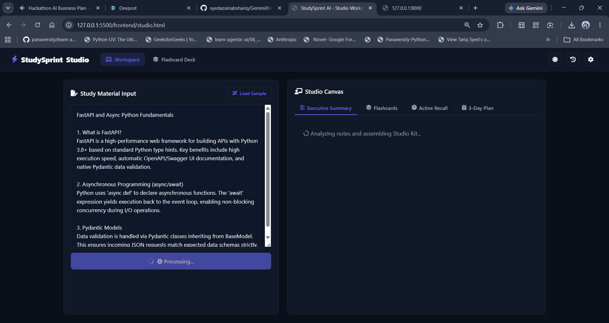The image size is (609, 323).
Task: Click the Studio Canvas heading icon
Action: (298, 91)
